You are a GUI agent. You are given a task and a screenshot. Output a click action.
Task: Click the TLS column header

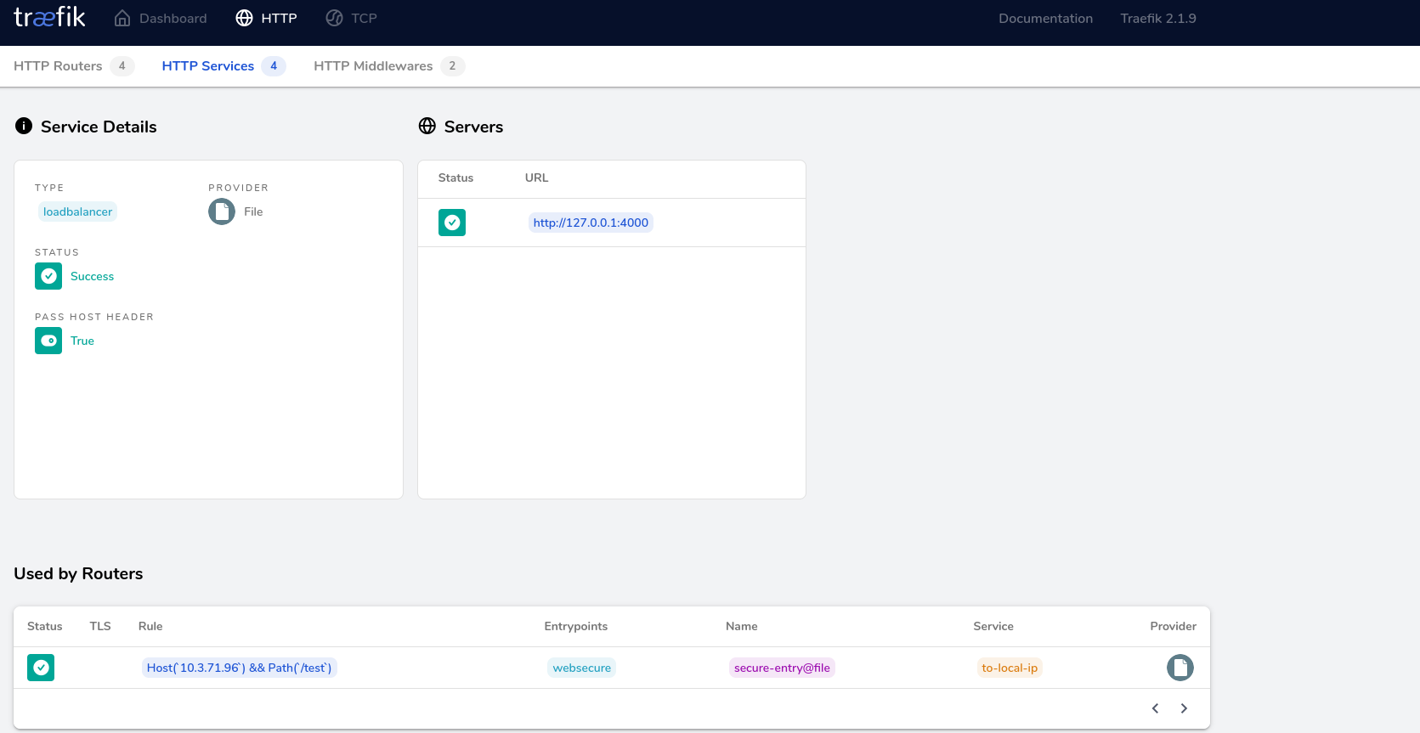(x=100, y=626)
